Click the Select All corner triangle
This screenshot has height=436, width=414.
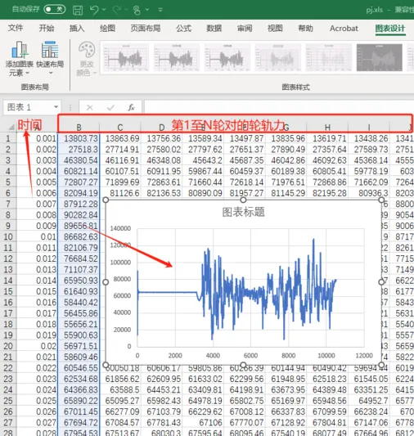(11, 127)
